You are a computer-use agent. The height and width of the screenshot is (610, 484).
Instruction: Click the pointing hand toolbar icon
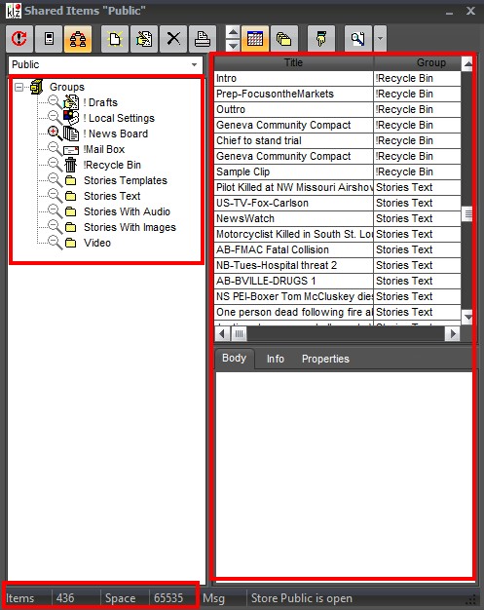point(321,39)
